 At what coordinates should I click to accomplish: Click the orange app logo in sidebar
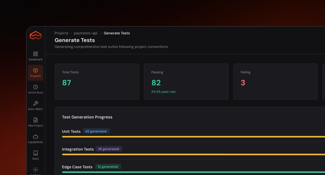click(35, 35)
